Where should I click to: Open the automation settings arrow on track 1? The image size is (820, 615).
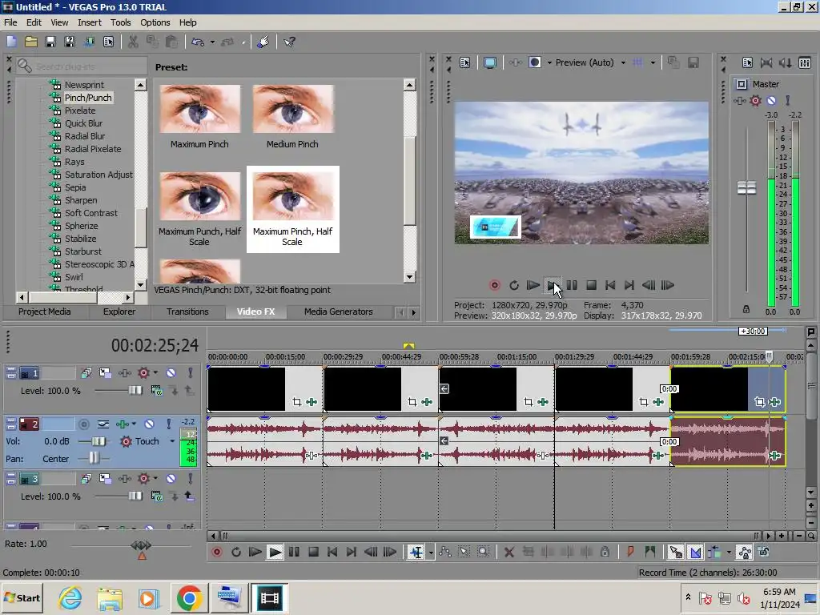click(x=156, y=373)
